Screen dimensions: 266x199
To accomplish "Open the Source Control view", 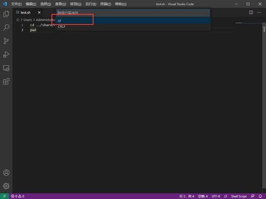I will tap(6, 41).
